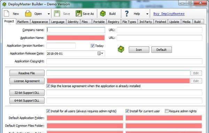Select the Project tab
Image resolution: width=209 pixels, height=133 pixels.
tap(9, 21)
